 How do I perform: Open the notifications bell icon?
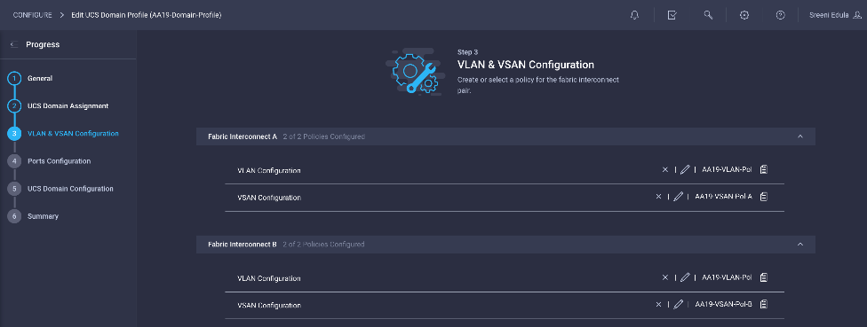(634, 15)
